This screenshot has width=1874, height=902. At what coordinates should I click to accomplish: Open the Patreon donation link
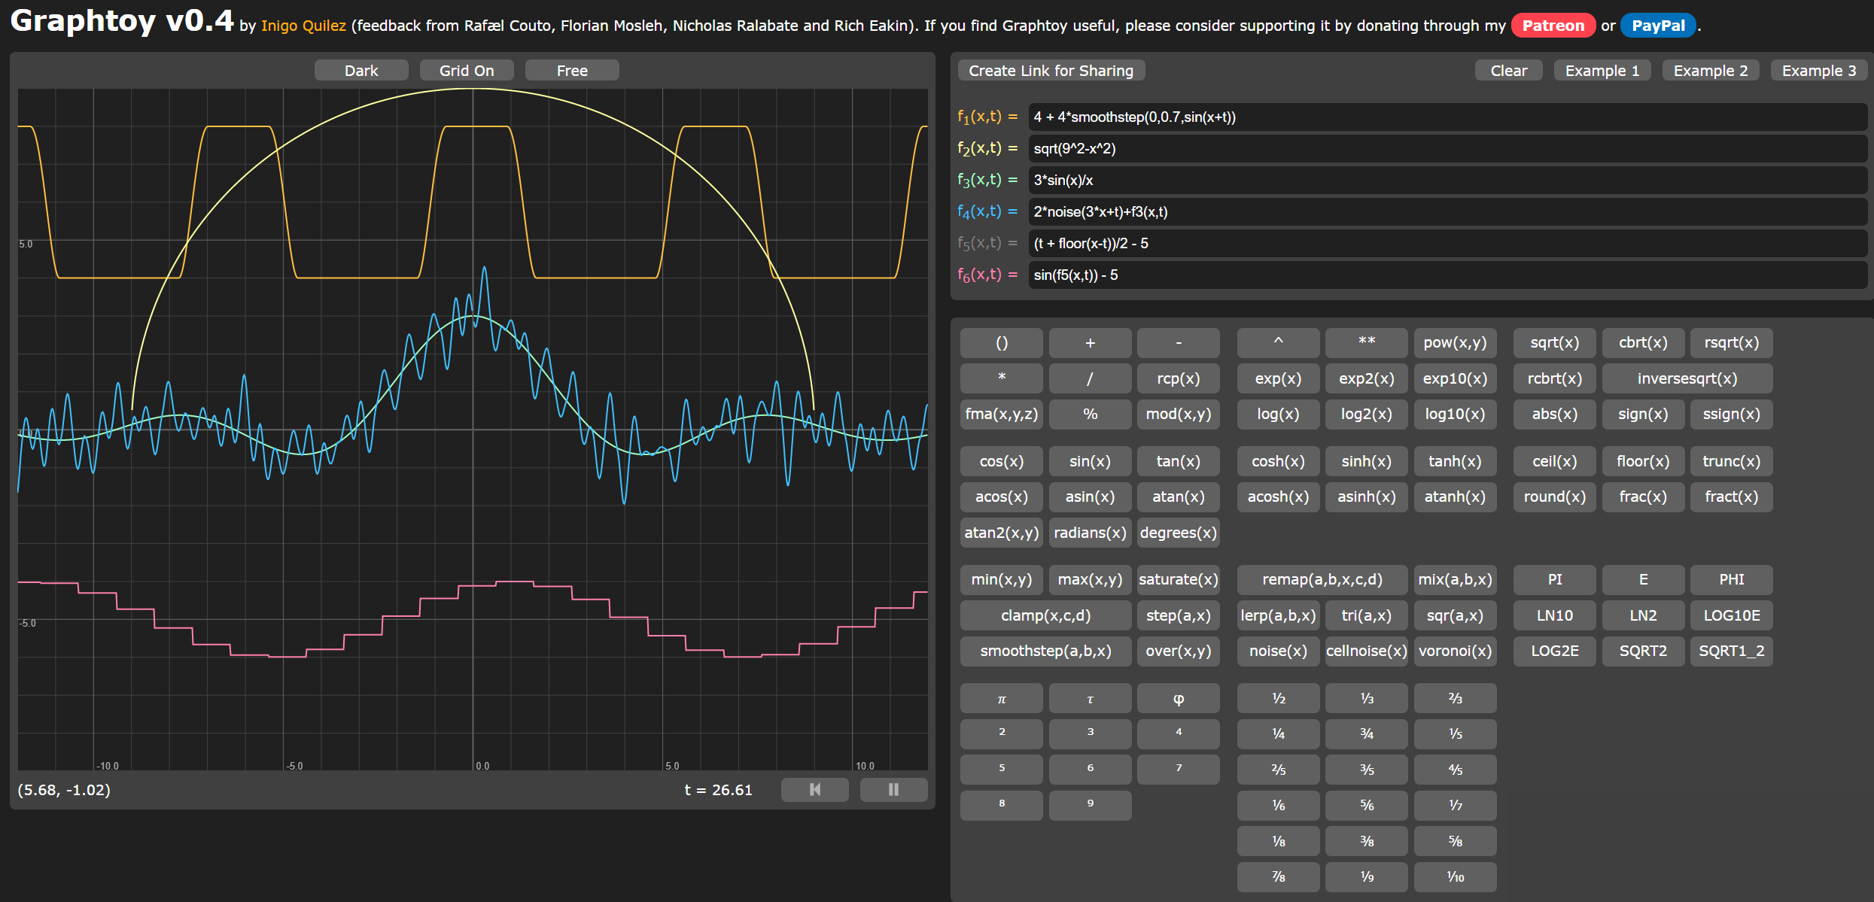coord(1553,26)
